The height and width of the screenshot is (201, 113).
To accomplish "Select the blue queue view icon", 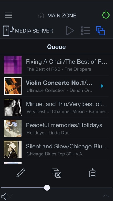I will pos(100,31).
